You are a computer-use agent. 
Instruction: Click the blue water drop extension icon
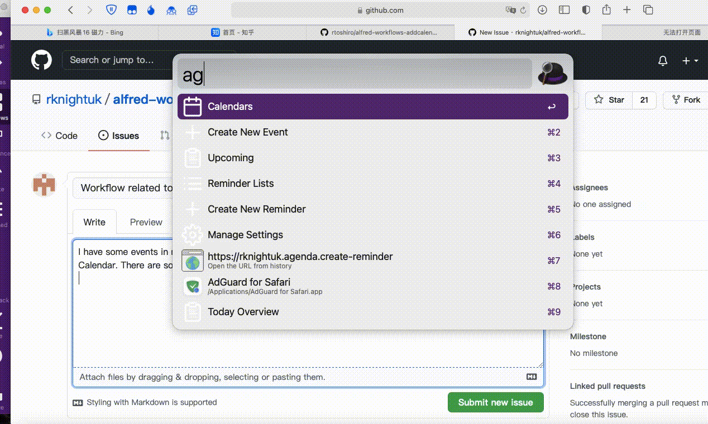[151, 10]
